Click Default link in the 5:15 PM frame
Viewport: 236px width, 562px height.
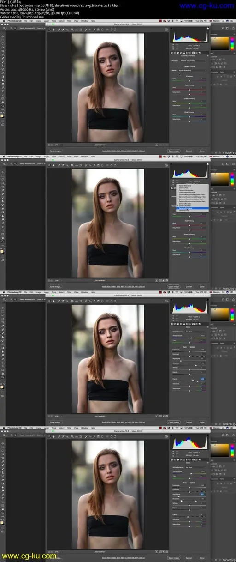point(193,347)
